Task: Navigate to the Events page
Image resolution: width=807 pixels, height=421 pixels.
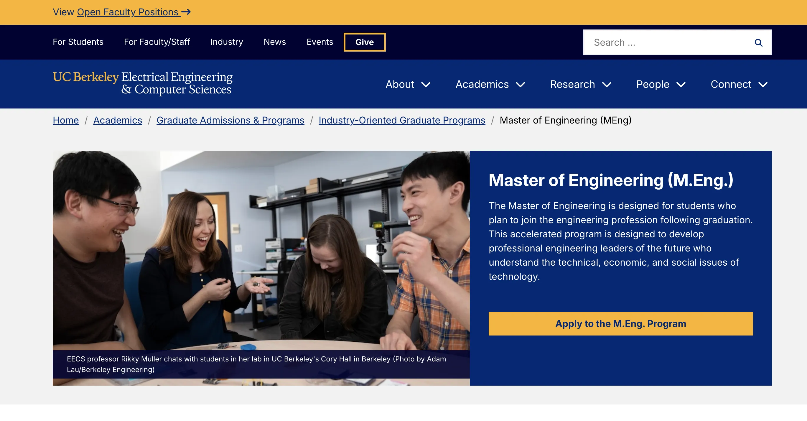Action: click(x=319, y=42)
